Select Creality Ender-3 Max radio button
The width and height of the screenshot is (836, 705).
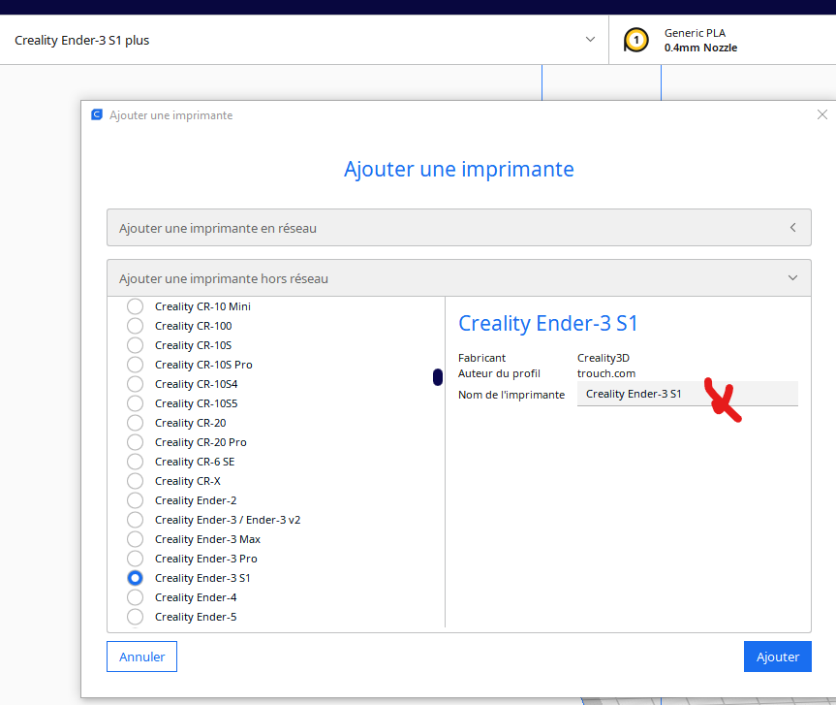click(x=135, y=539)
